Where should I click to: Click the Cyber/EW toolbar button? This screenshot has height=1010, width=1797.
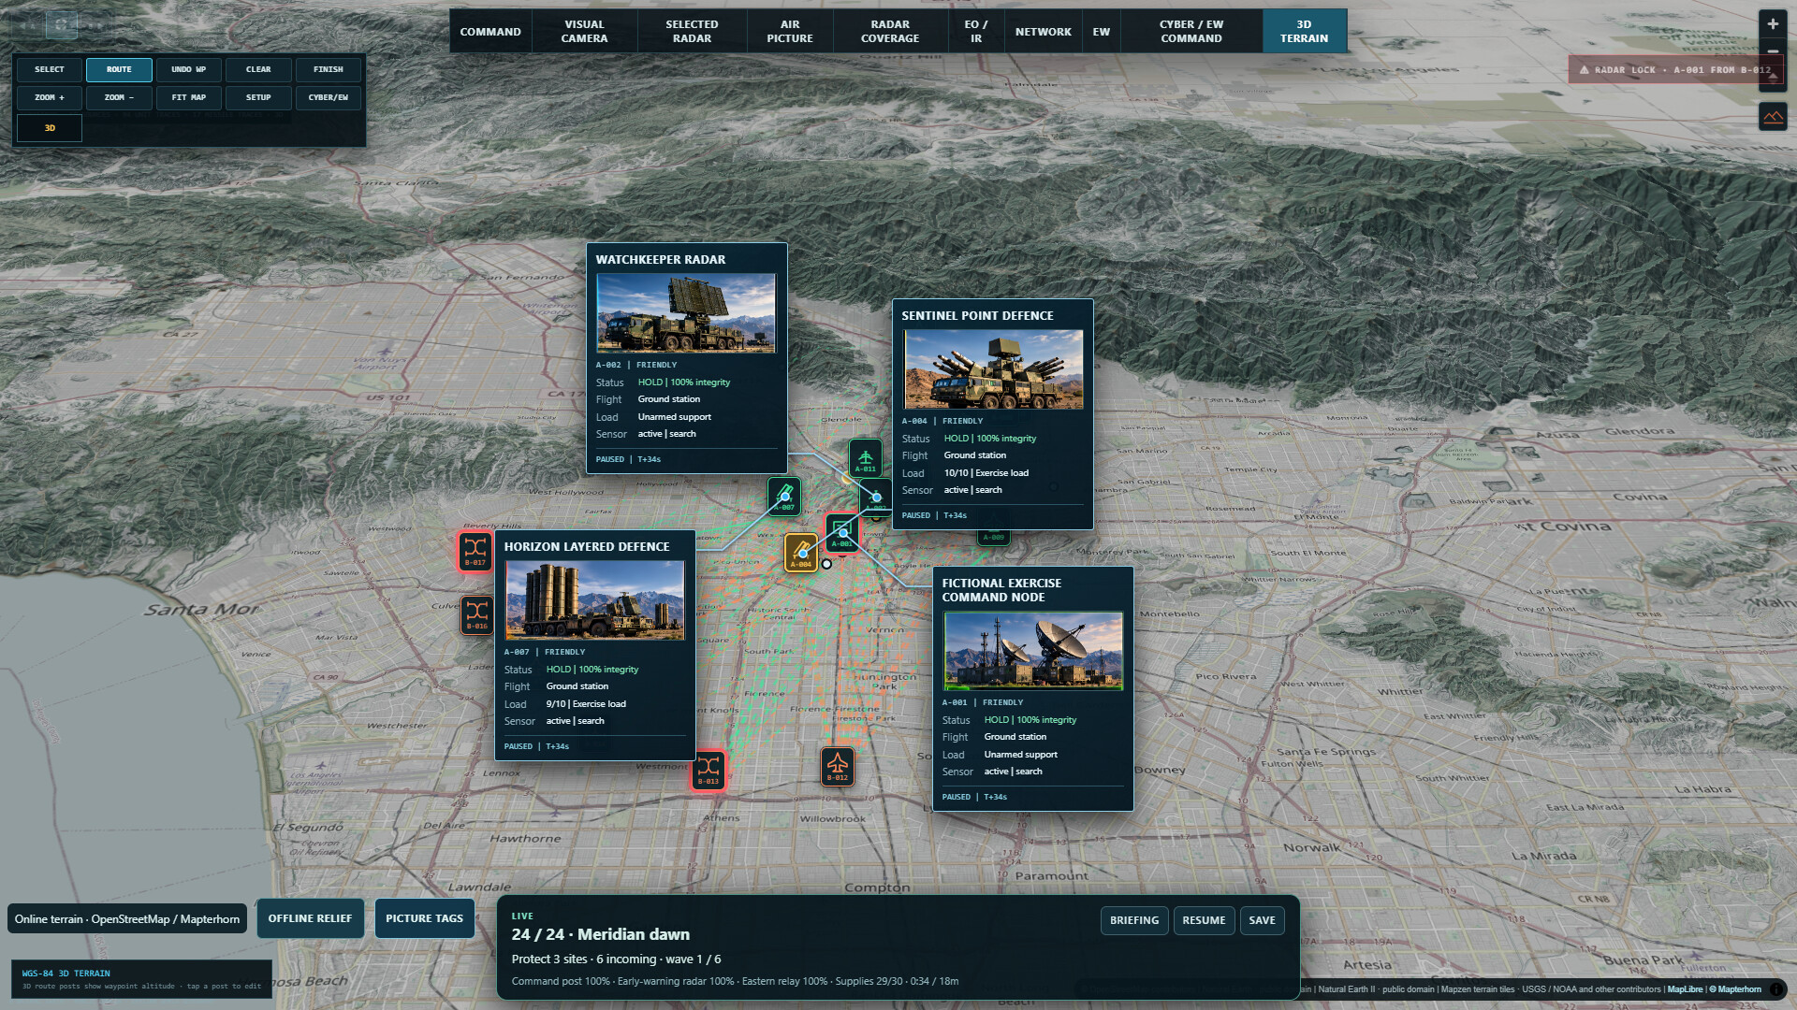pyautogui.click(x=328, y=97)
